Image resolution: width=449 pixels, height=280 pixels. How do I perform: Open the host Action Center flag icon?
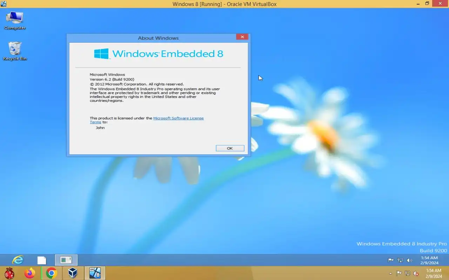pos(399,273)
